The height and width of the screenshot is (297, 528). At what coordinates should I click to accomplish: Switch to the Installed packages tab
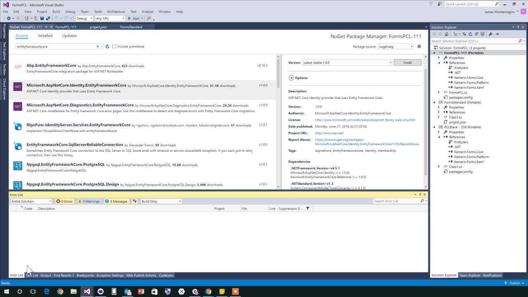(45, 36)
